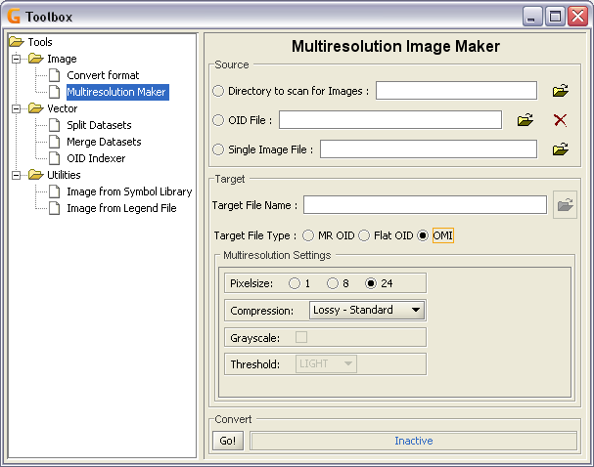The image size is (594, 467).
Task: Open the Threshold LIGHT dropdown
Action: point(326,363)
